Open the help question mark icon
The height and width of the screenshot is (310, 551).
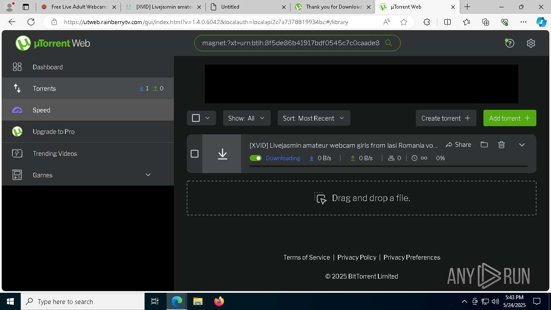[510, 43]
